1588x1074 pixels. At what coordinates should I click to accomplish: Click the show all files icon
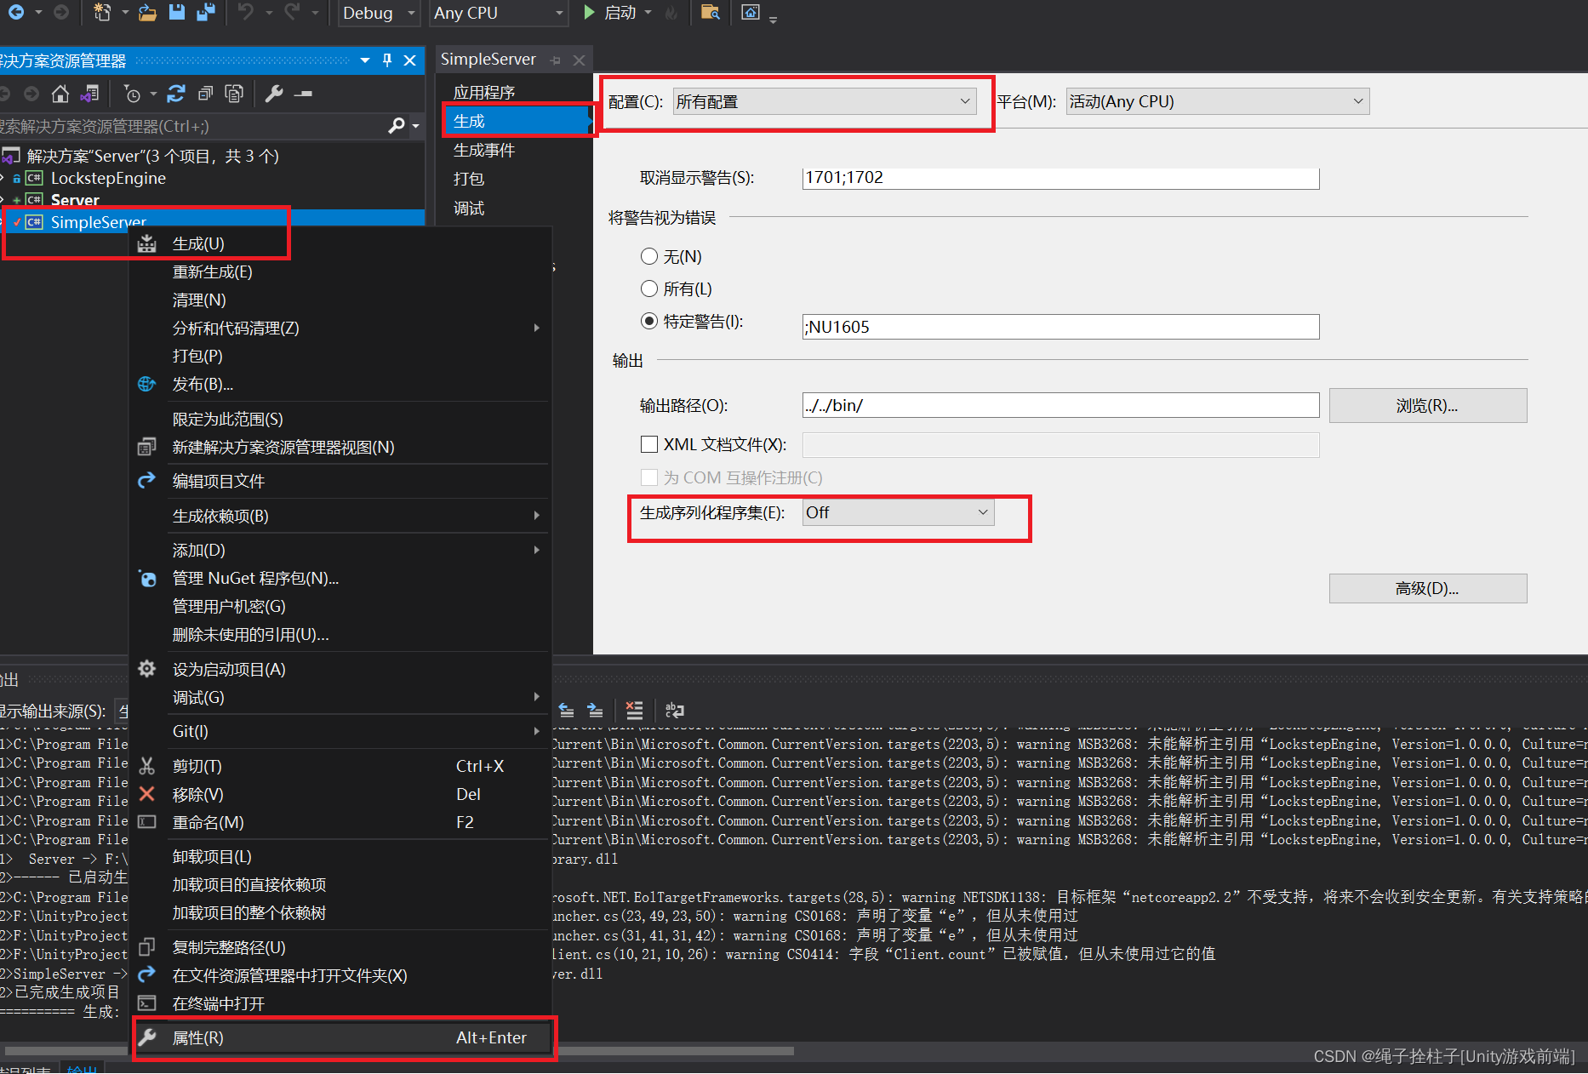tap(234, 94)
